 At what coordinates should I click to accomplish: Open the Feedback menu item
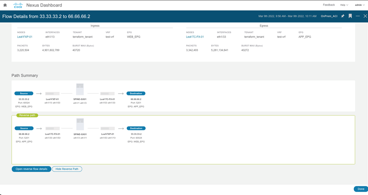click(329, 5)
